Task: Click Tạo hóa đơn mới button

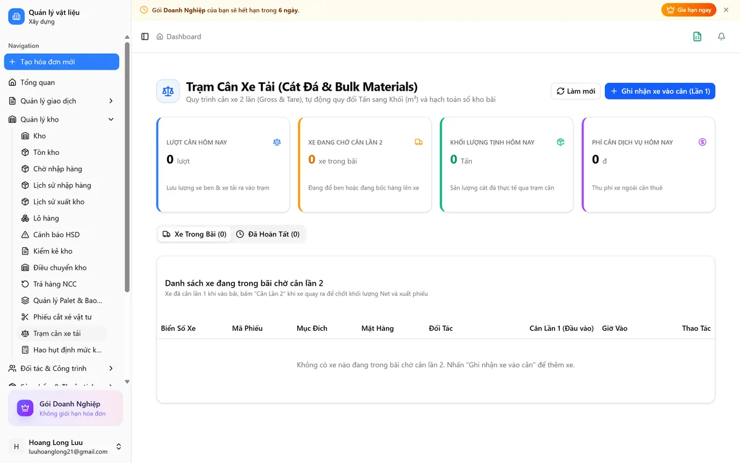Action: click(x=62, y=62)
